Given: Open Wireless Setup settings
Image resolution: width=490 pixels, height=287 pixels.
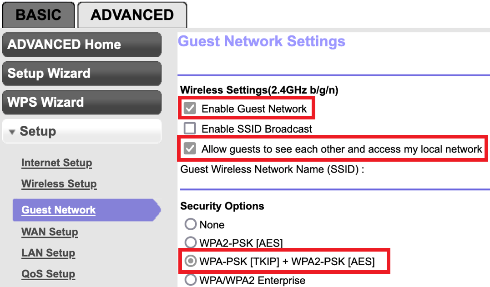Looking at the screenshot, I should tap(59, 184).
